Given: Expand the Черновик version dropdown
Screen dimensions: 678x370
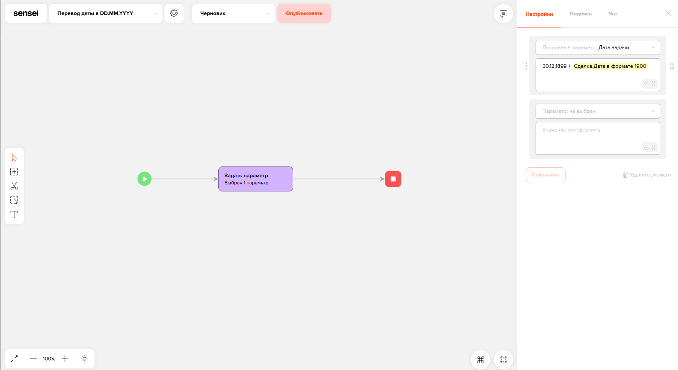Looking at the screenshot, I should click(234, 13).
